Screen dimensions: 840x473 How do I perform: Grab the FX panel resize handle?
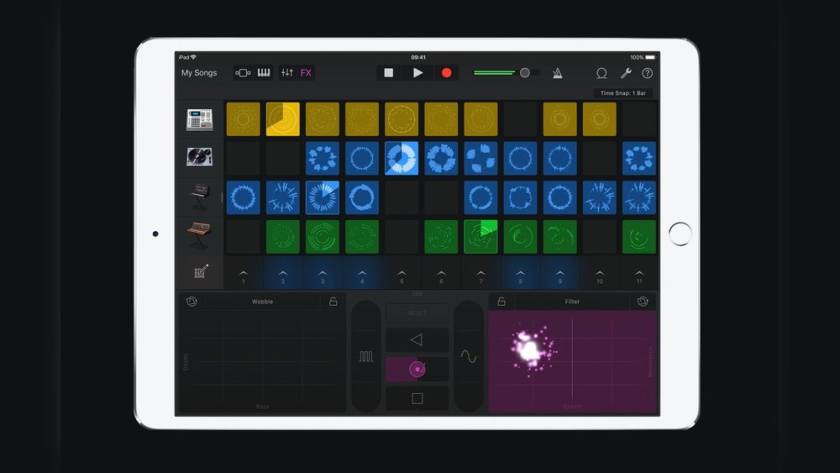(417, 293)
